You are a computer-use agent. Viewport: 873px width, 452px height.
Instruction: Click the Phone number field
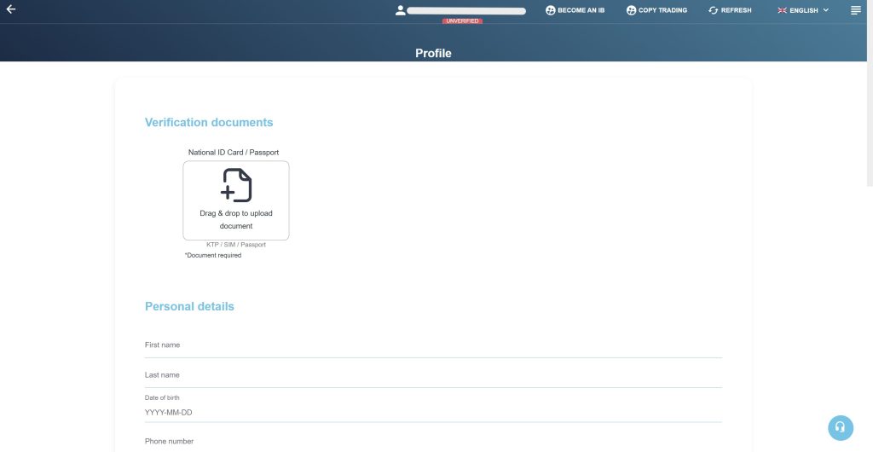[433, 442]
